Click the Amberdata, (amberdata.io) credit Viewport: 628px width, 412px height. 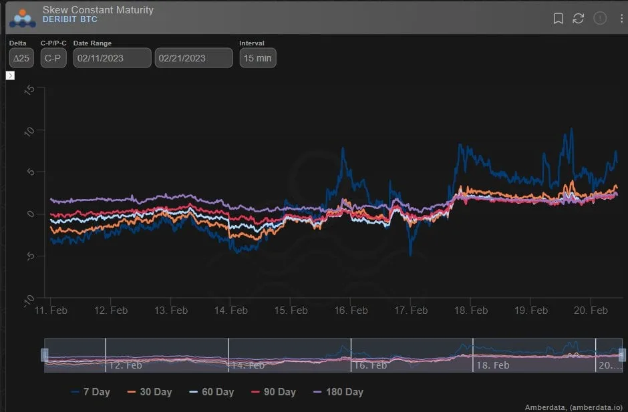coord(573,407)
